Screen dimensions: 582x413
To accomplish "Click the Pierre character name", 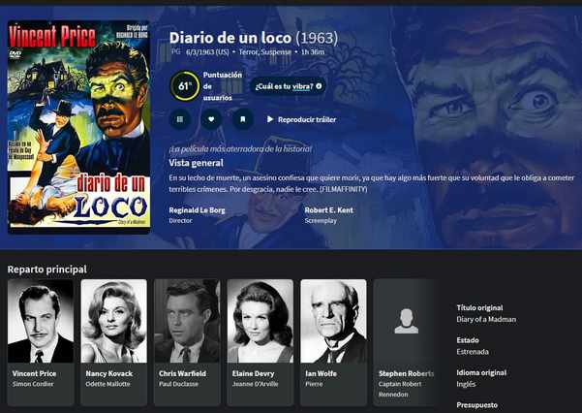I will (x=314, y=384).
